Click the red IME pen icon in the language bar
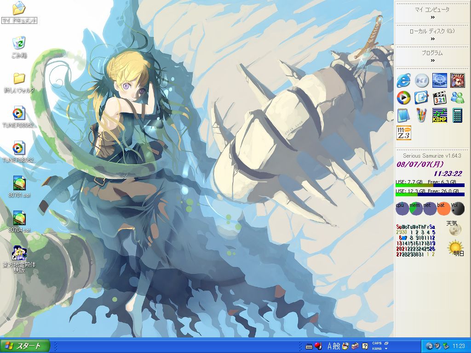471x353 pixels. click(318, 346)
